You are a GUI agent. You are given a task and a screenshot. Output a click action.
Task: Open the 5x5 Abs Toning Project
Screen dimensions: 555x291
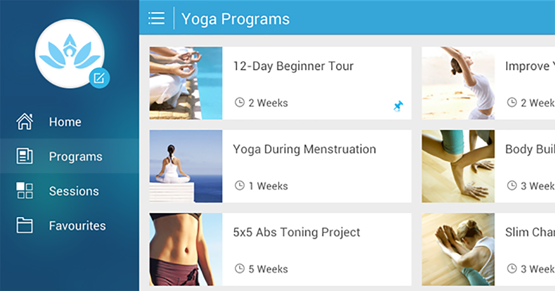(280, 249)
